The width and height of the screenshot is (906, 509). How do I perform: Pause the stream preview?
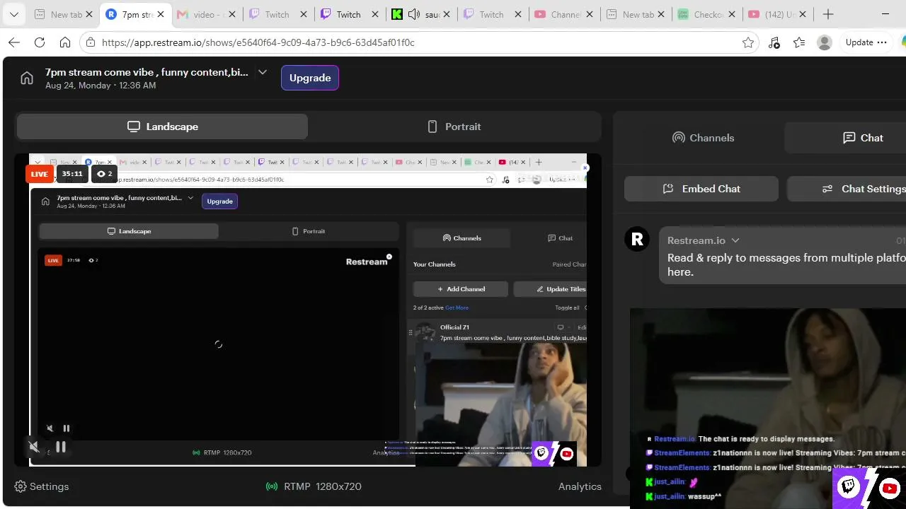[x=61, y=447]
